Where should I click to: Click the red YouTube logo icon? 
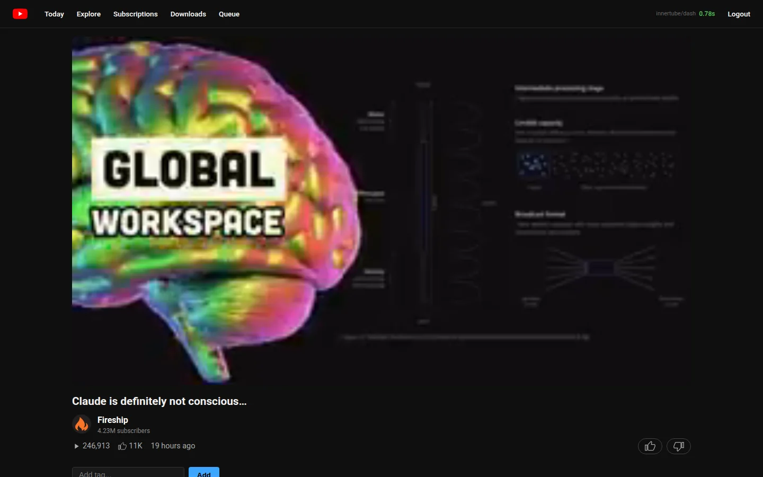click(20, 14)
